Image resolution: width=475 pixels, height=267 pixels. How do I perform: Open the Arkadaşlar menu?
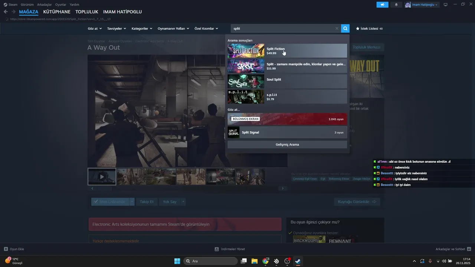pos(45,4)
